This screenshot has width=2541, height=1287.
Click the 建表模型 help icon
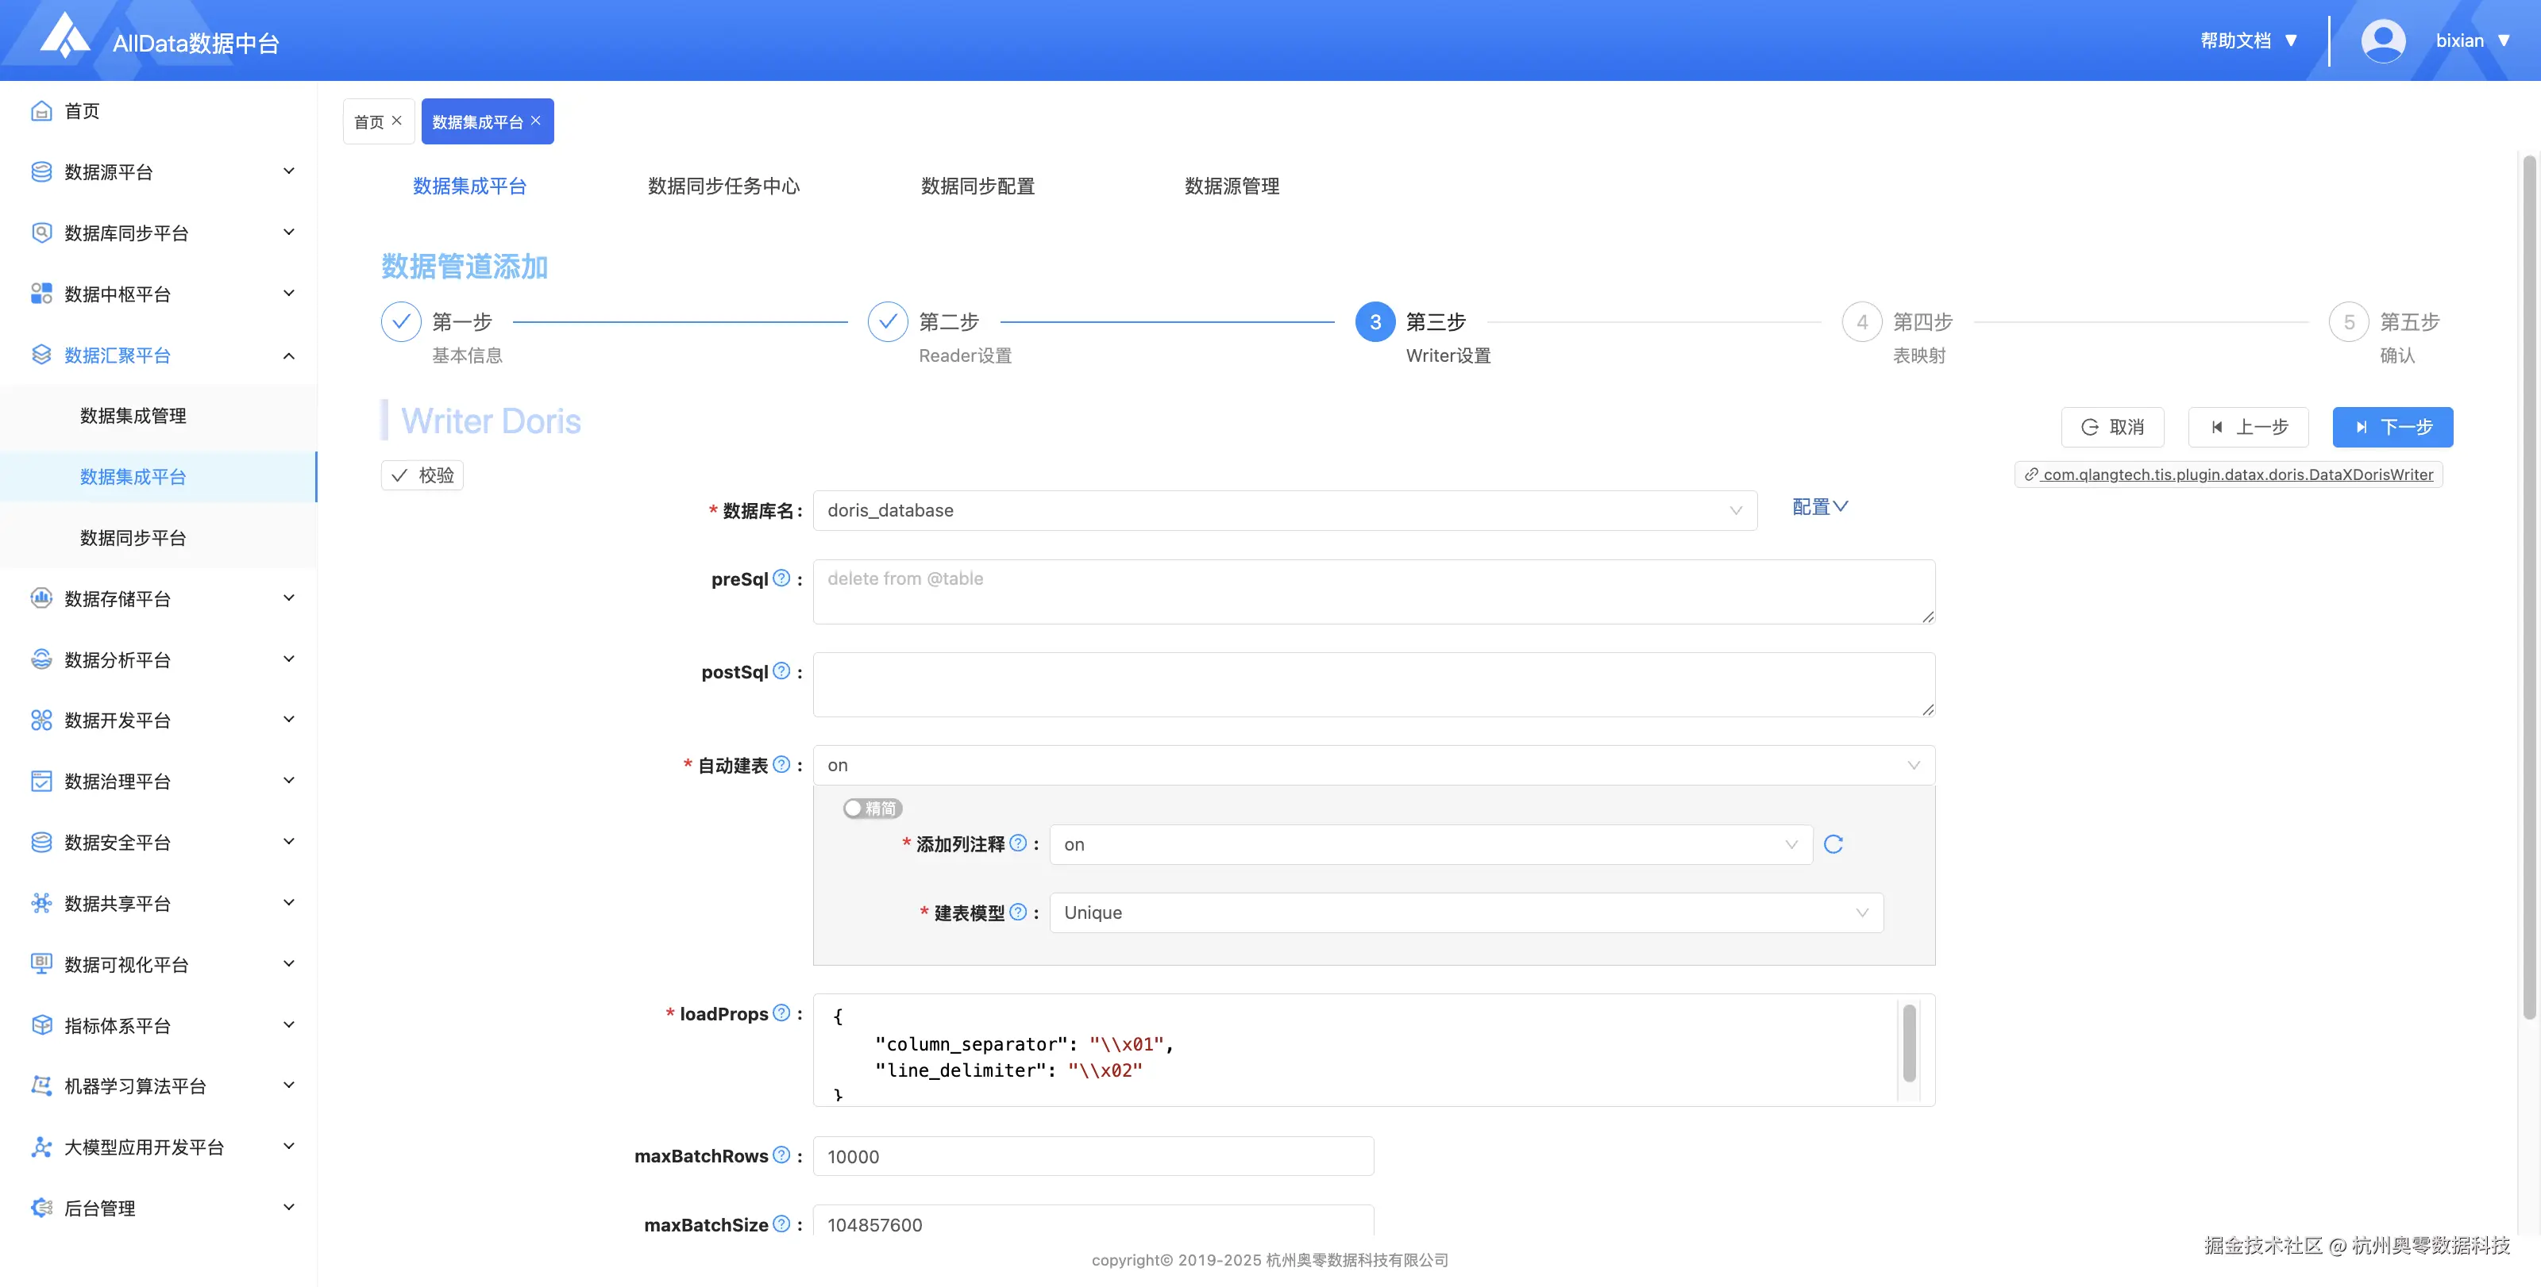tap(1018, 912)
